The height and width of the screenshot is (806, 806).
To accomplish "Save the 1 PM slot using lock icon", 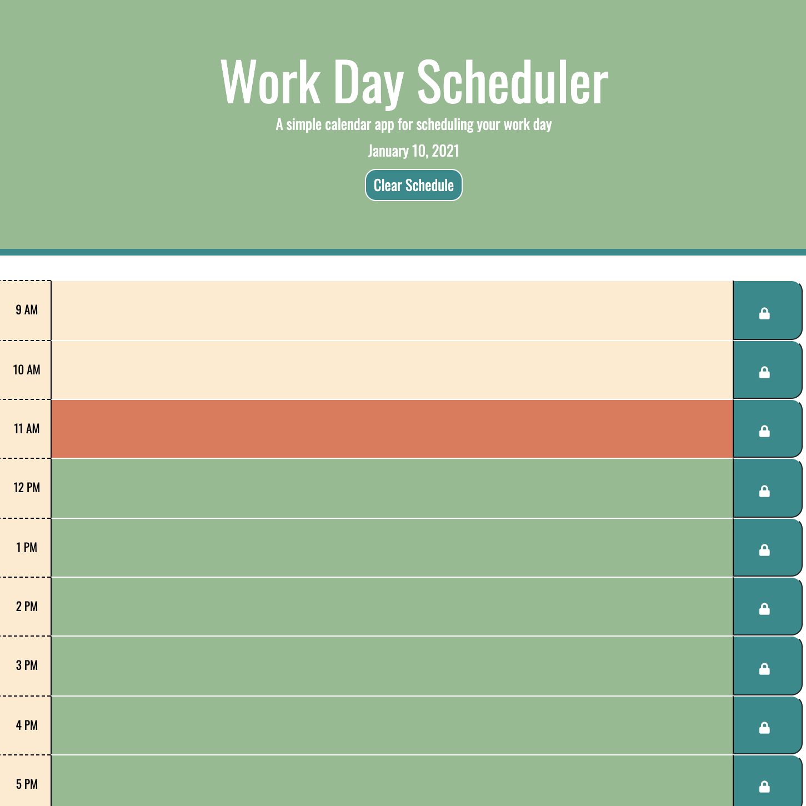I will (x=764, y=550).
